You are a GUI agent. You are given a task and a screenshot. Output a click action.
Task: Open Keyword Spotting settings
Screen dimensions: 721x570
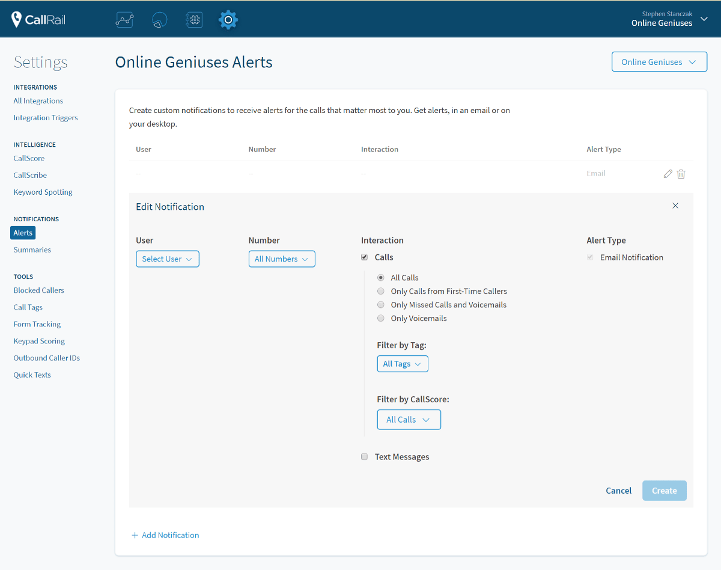pos(43,192)
